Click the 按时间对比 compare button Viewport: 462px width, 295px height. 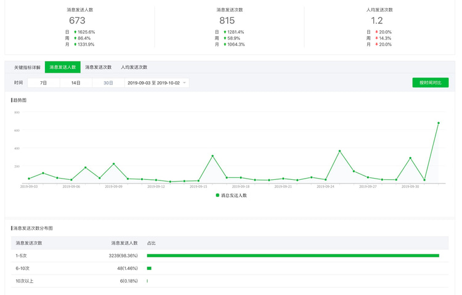point(430,83)
